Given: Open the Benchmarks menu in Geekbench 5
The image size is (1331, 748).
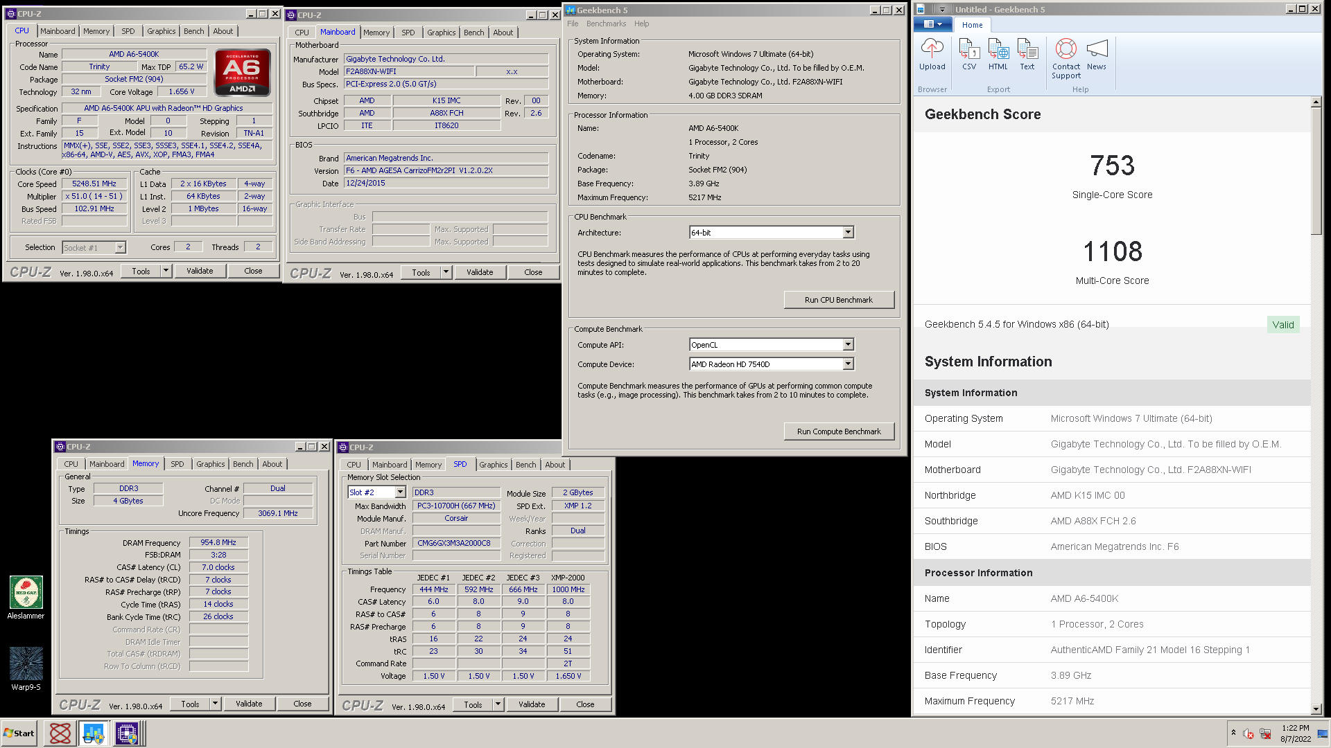Looking at the screenshot, I should pyautogui.click(x=606, y=24).
